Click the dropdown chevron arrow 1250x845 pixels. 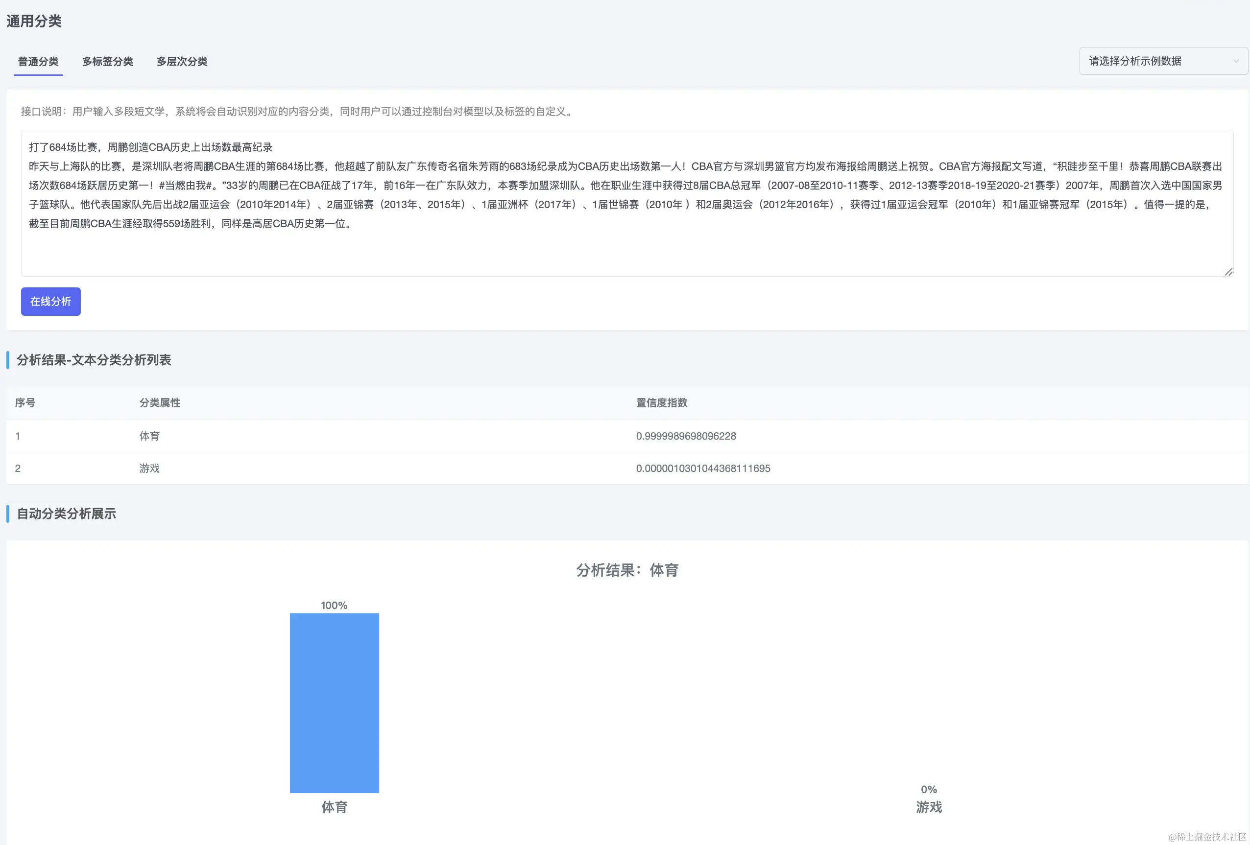click(x=1235, y=61)
